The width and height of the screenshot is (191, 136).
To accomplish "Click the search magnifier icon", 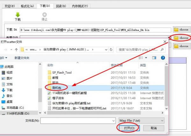I will tap(162, 50).
